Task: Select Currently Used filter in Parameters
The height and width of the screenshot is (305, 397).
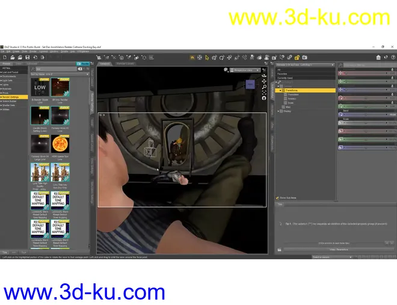Action: (x=286, y=78)
